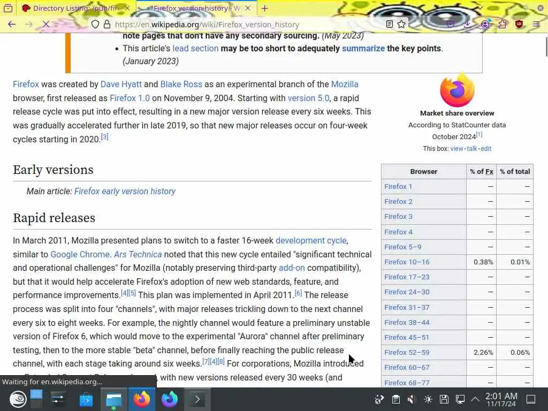Follow the development cycle link
The height and width of the screenshot is (411, 548).
pyautogui.click(x=311, y=240)
